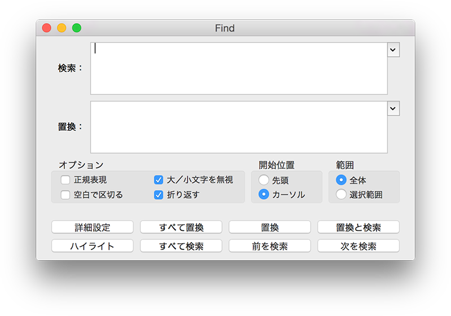
Task: Close the Find window with red button
Action: click(x=47, y=28)
